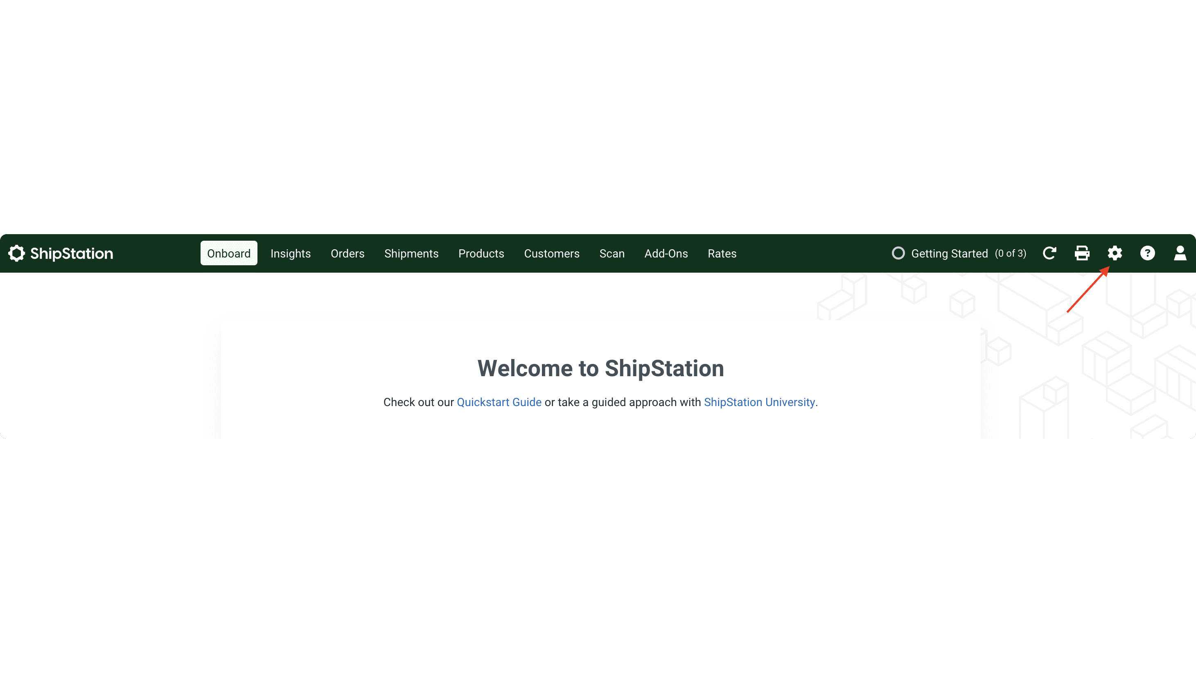Open the Shipments tab
The width and height of the screenshot is (1196, 673).
411,253
